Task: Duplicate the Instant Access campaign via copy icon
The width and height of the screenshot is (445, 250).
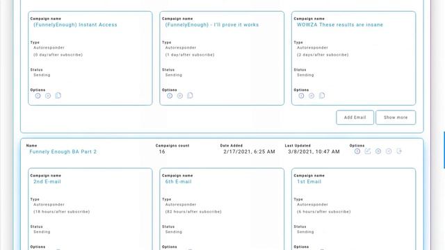Action: click(58, 96)
